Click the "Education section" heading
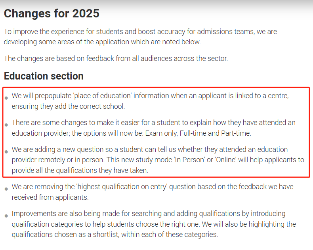The width and height of the screenshot is (313, 250). 44,76
